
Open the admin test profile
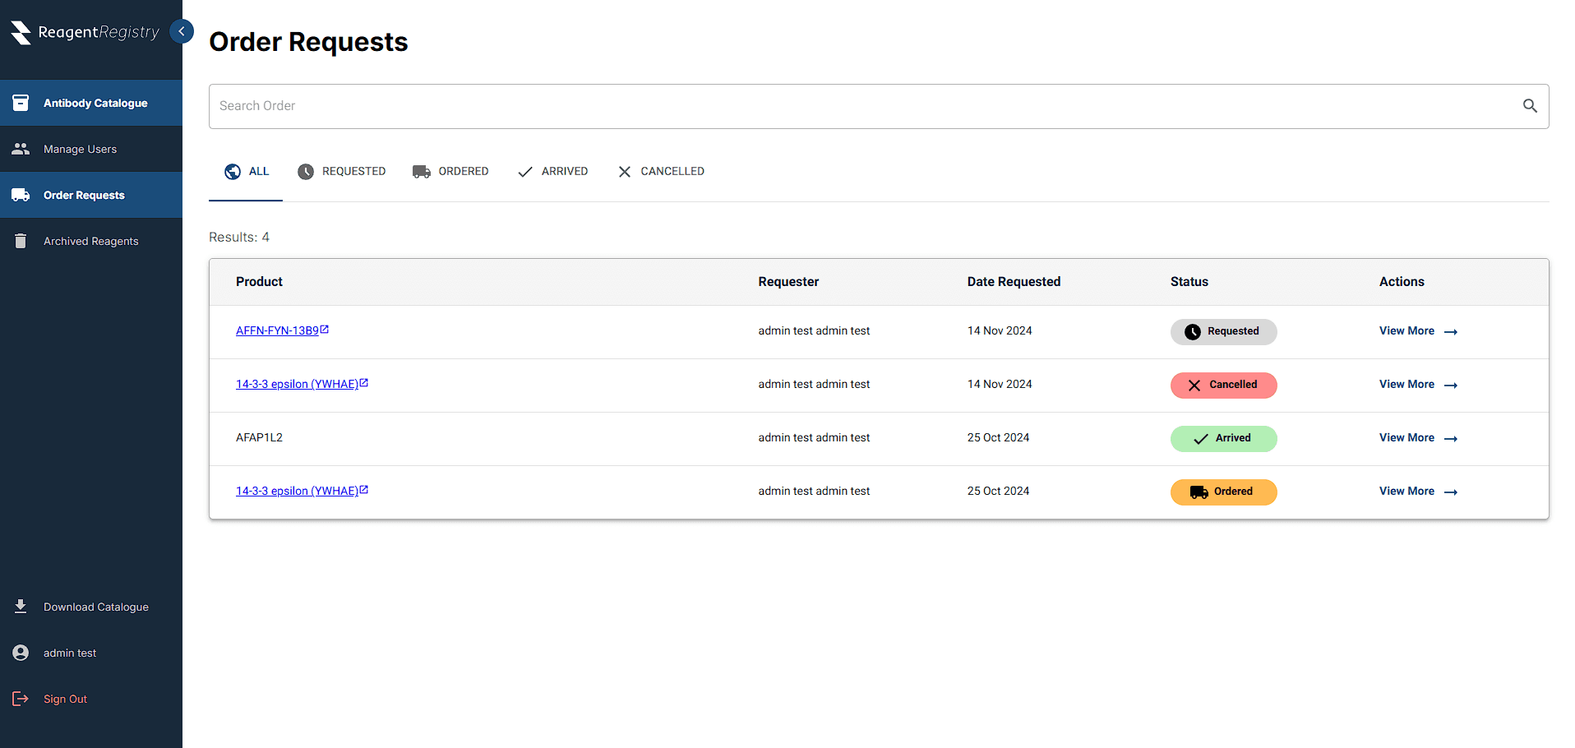point(70,653)
